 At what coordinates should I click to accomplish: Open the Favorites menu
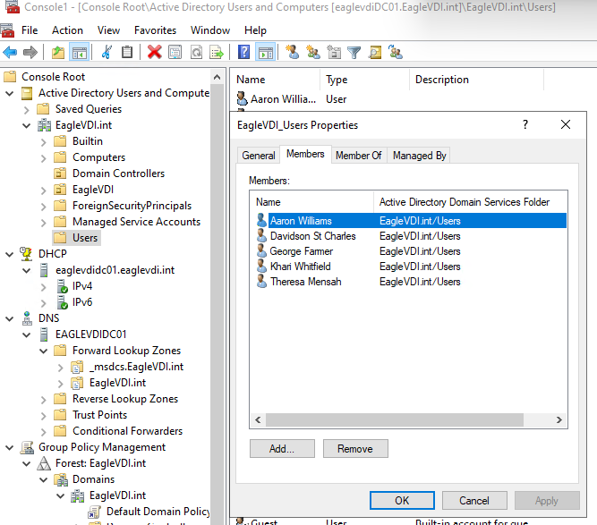[x=156, y=30]
